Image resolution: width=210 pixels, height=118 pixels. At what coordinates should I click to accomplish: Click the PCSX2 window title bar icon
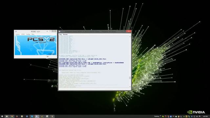tap(16, 31)
